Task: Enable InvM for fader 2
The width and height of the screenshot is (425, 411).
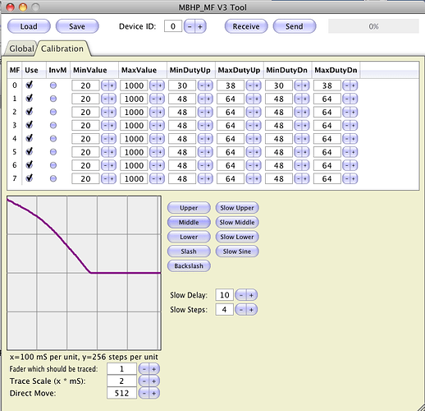Action: 53,112
